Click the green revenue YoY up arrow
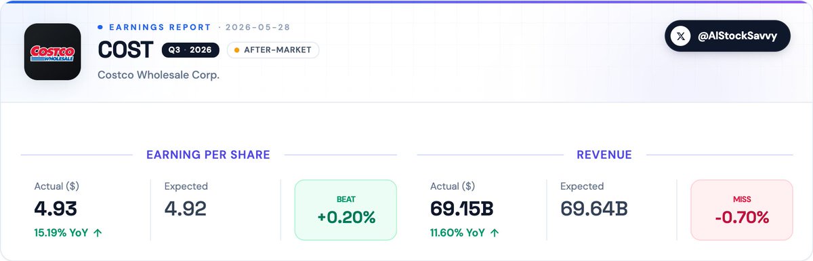813x261 pixels. (x=494, y=233)
